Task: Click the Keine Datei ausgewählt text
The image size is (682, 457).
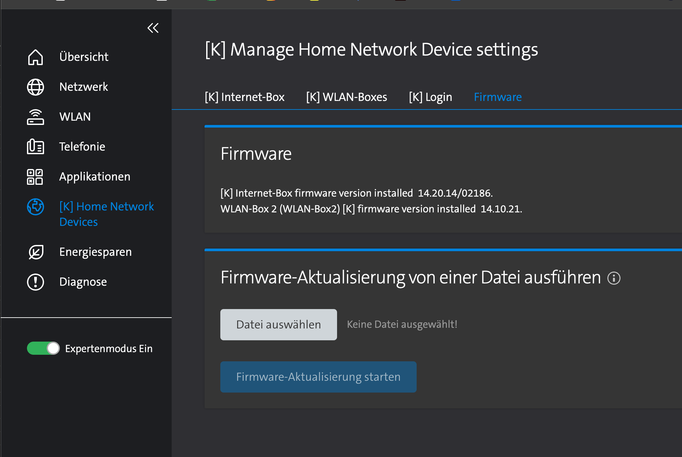Action: 402,325
